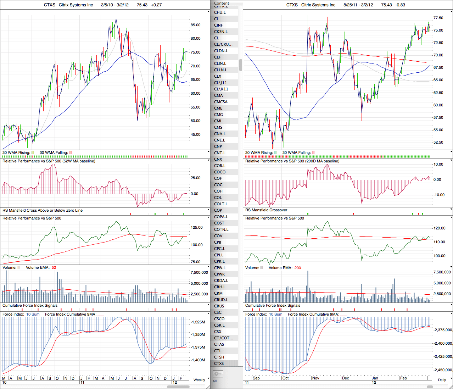This screenshot has height=389, width=453.
Task: Select CSCO in the watchlist
Action: pos(219,319)
